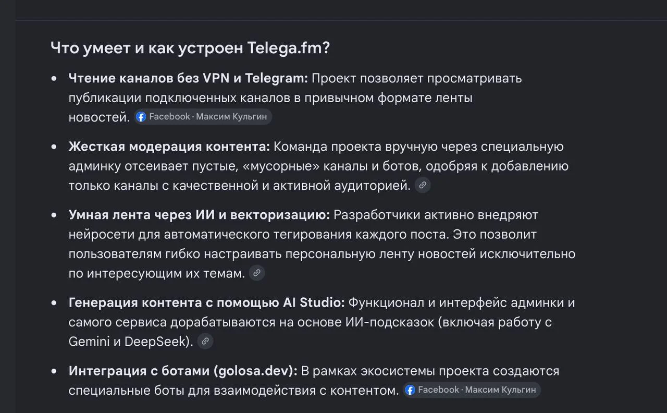Click the bullet point beside 'Жесткая модерация'
Viewport: 667px width, 413px height.
click(54, 147)
